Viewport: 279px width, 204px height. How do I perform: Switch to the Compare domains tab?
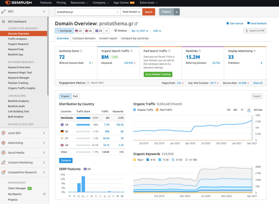tap(84, 38)
